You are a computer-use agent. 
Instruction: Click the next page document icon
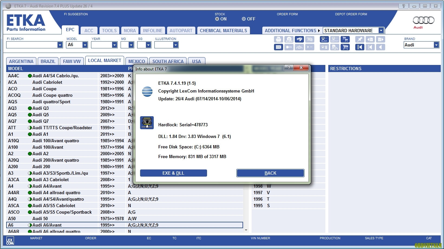(x=381, y=39)
